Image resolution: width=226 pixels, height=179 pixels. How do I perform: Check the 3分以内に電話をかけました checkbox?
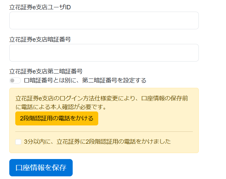click(18, 142)
